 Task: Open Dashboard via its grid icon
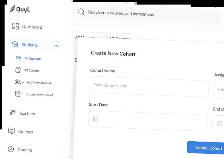(15, 26)
